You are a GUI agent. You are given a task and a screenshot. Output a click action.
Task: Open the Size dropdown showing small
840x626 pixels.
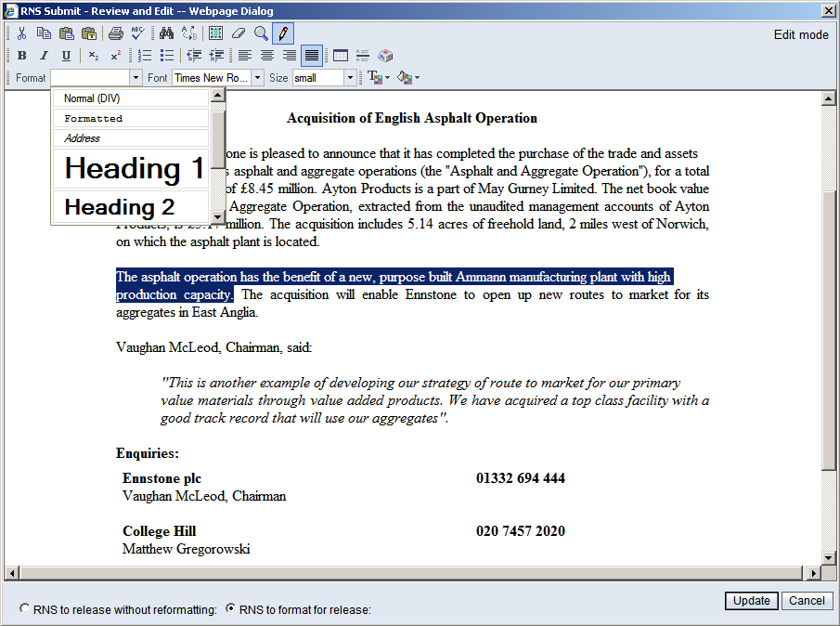pos(318,78)
